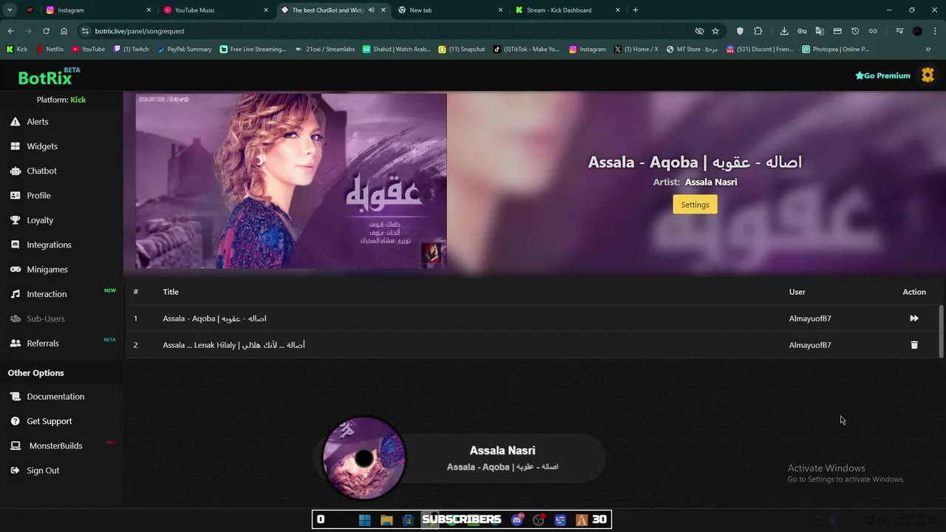Image resolution: width=946 pixels, height=532 pixels.
Task: Delete the Lenak Hilaly song request
Action: [x=914, y=345]
